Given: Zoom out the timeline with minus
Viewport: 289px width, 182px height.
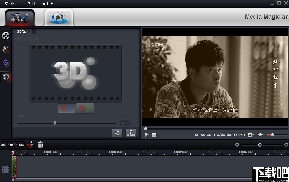Looking at the screenshot, I should pyautogui.click(x=237, y=145).
